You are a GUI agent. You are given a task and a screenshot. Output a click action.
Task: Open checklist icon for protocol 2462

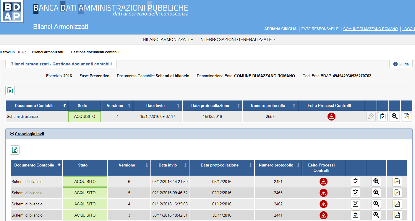click(x=356, y=204)
